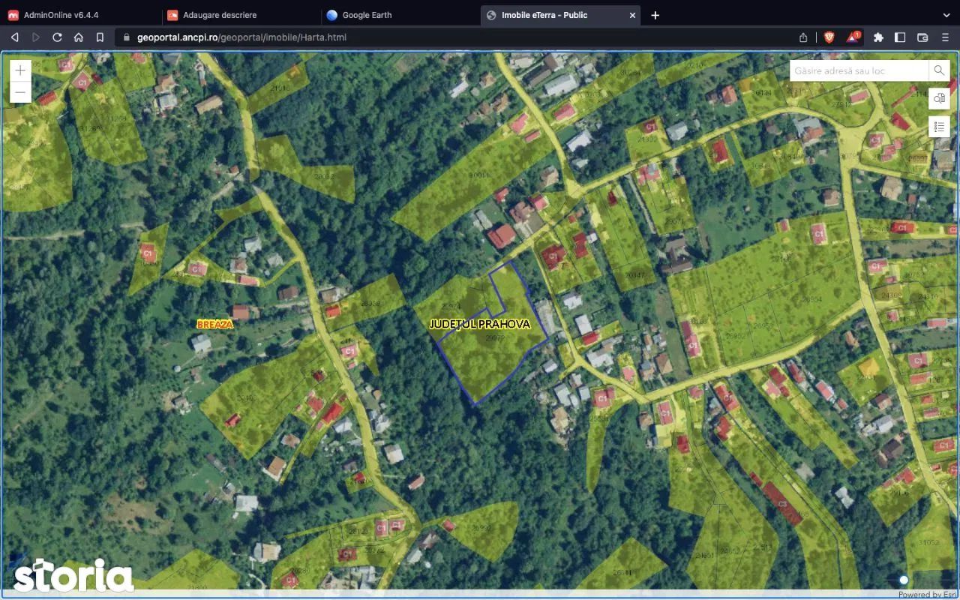Switch to the Google Earth tab
The width and height of the screenshot is (960, 600).
367,15
